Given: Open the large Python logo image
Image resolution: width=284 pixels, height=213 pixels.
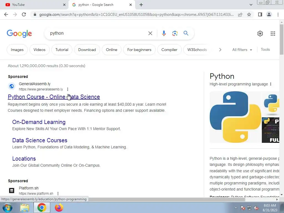Looking at the screenshot, I should tap(235, 117).
